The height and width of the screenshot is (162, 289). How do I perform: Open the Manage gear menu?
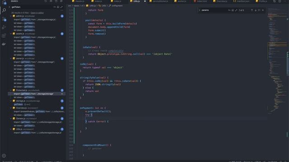click(x=4, y=156)
